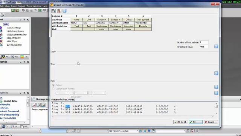Click the Cancel button
Image resolution: width=241 pixels, height=136 pixels.
click(211, 122)
